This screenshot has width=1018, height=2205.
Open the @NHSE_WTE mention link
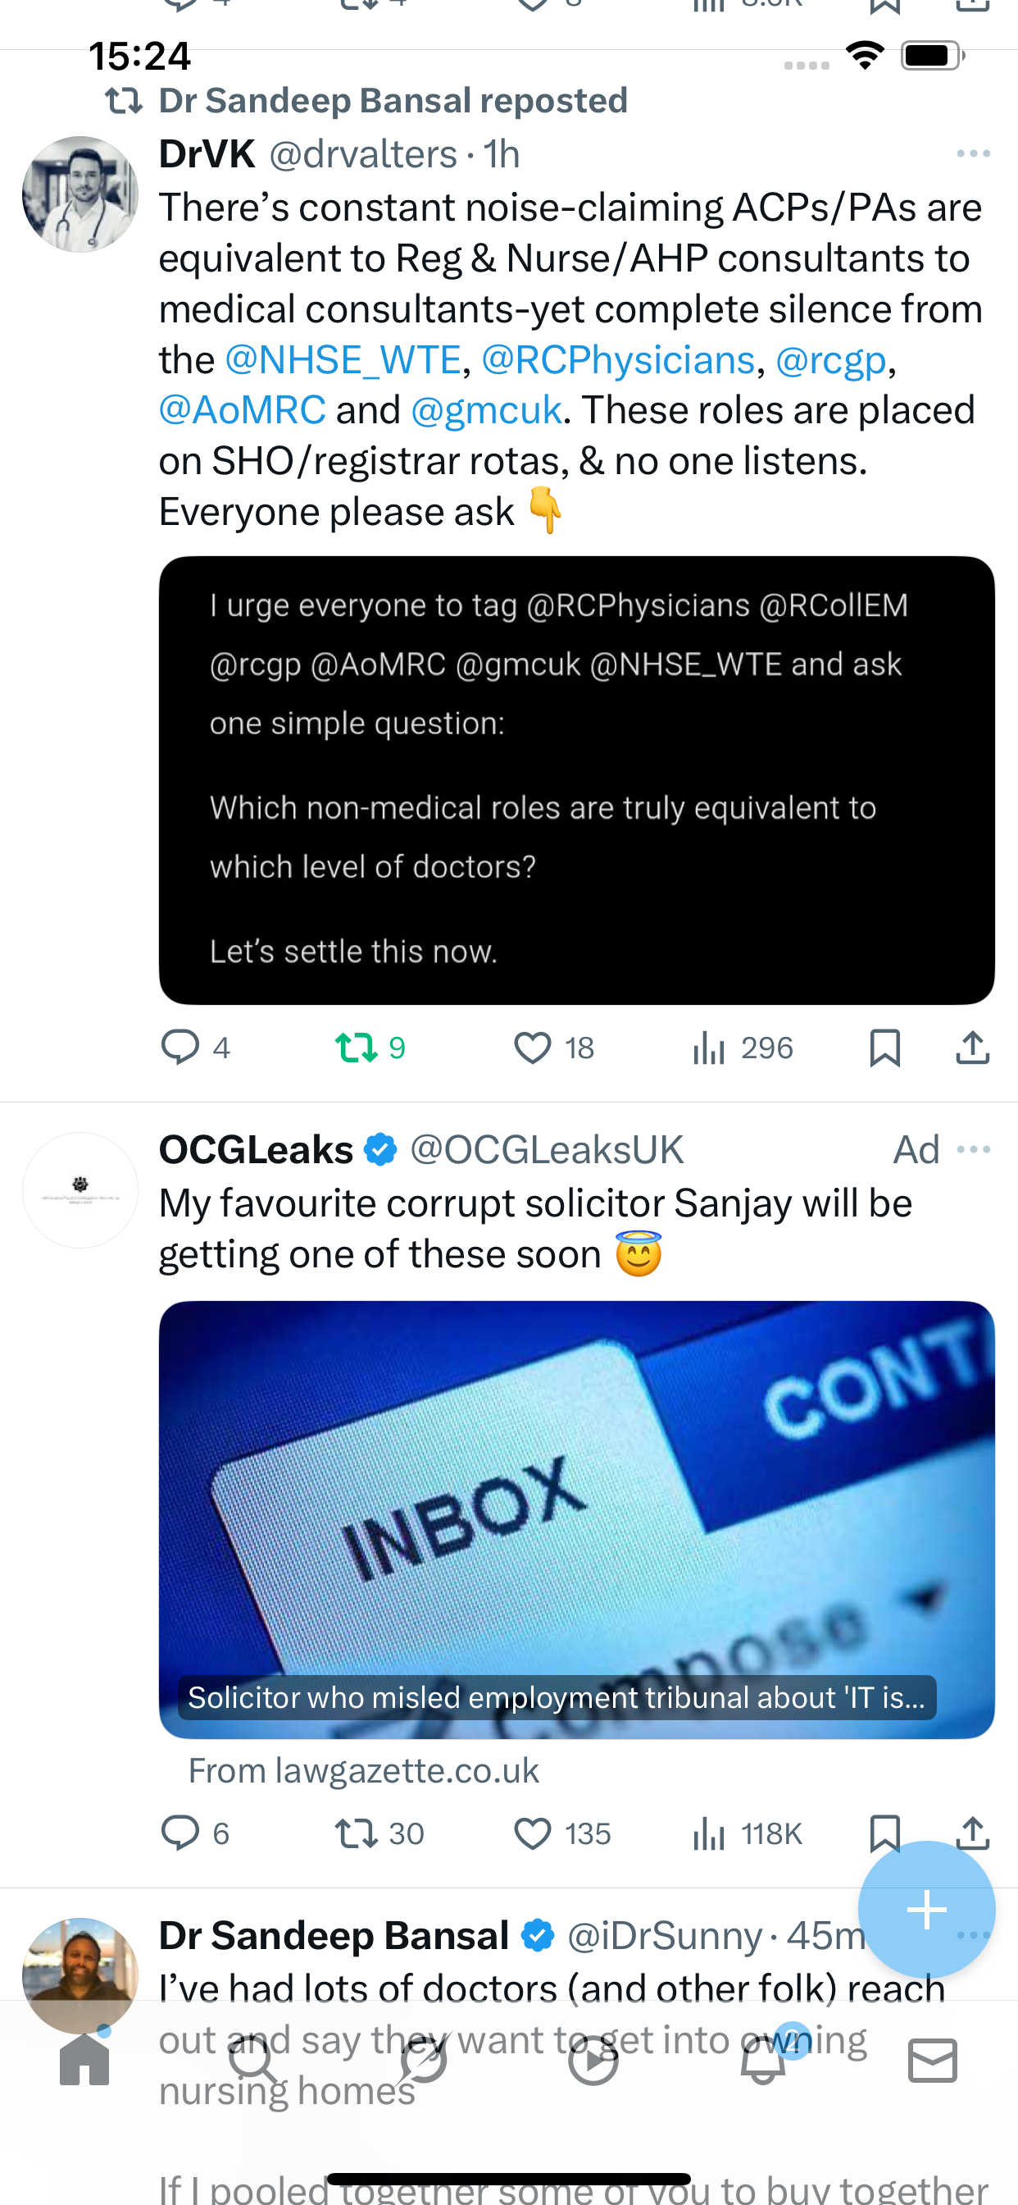(x=343, y=359)
